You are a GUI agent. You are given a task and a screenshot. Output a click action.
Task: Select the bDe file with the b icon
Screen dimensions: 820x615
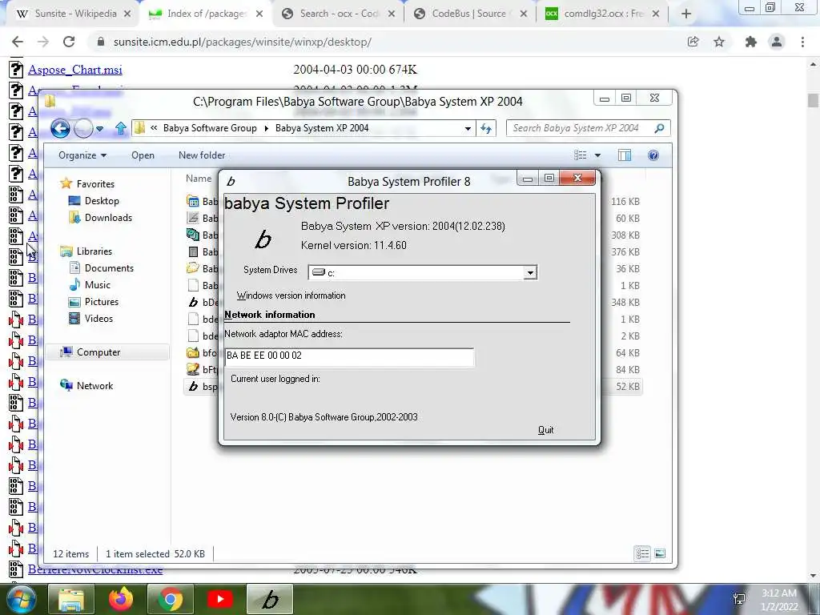pos(193,302)
